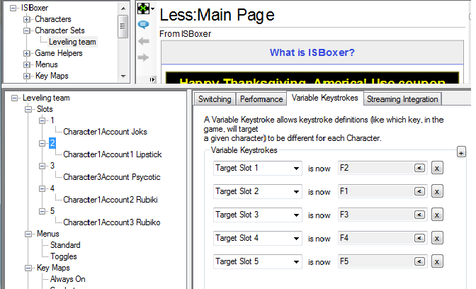Select Character1Account2 Rubiki
The image size is (476, 289).
tap(110, 200)
